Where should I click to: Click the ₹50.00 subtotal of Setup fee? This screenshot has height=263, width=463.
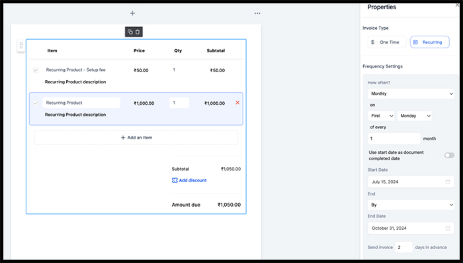(x=218, y=70)
